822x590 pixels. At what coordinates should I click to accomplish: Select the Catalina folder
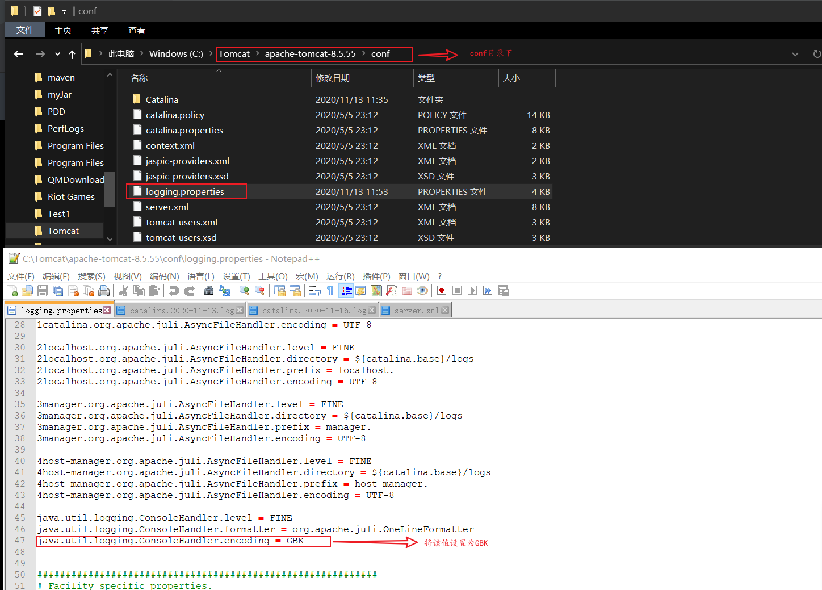[x=162, y=99]
